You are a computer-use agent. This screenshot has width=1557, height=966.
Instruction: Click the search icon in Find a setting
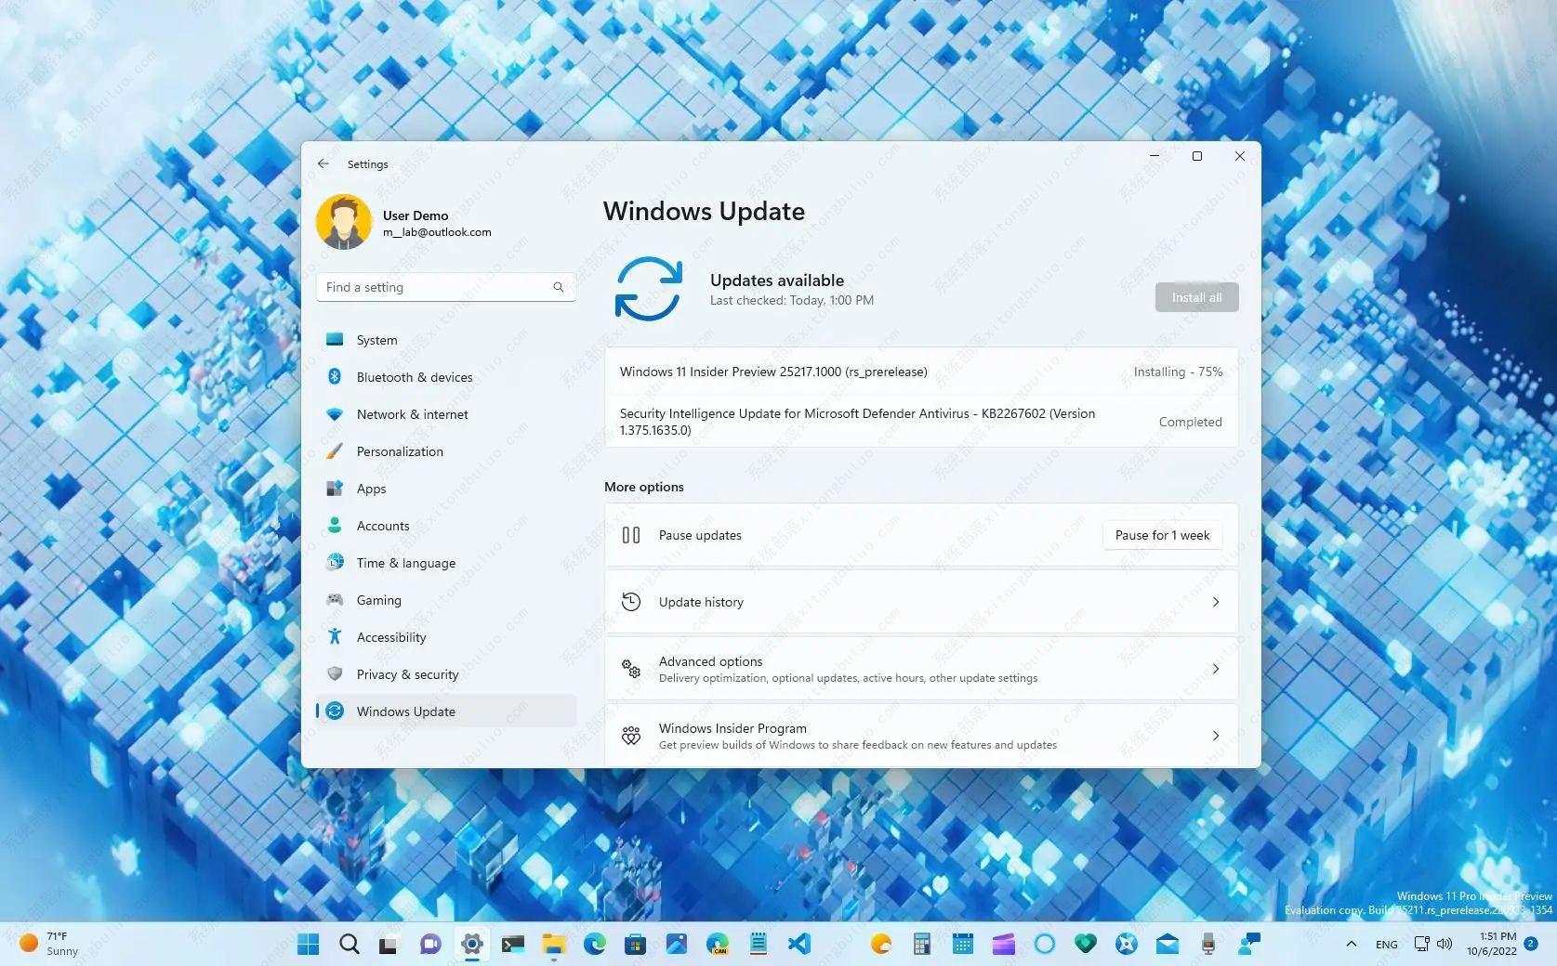coord(558,287)
